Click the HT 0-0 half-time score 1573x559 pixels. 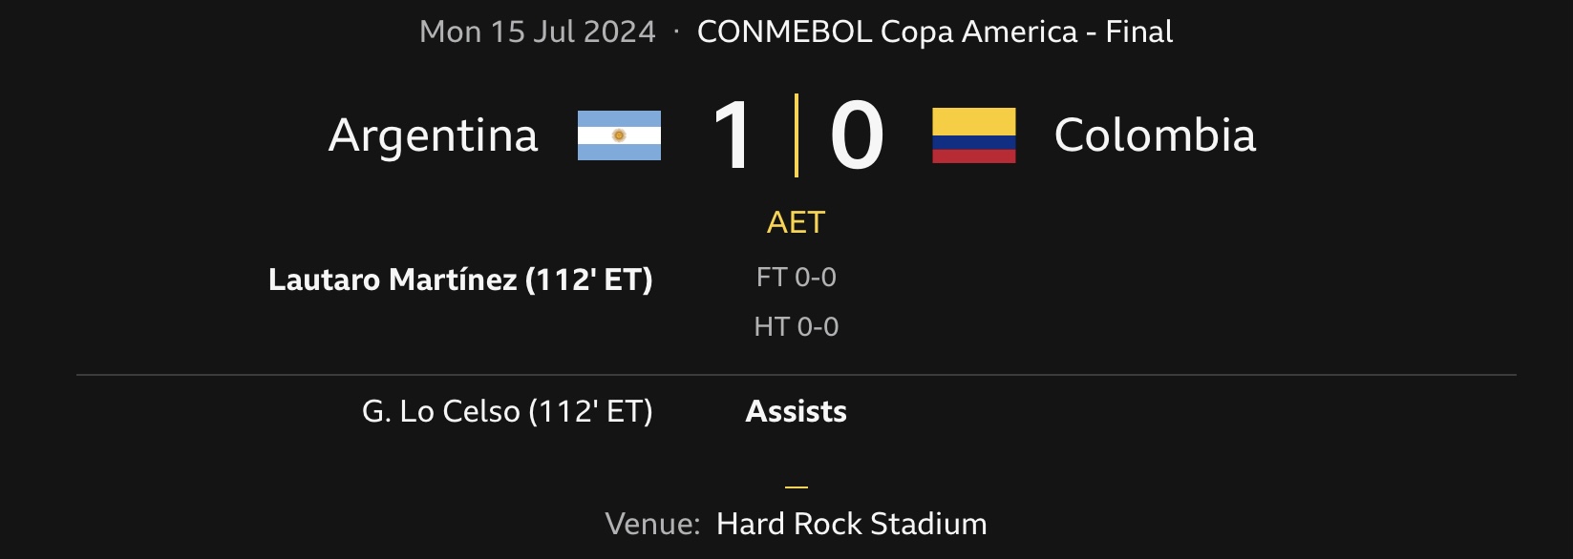[x=796, y=327]
